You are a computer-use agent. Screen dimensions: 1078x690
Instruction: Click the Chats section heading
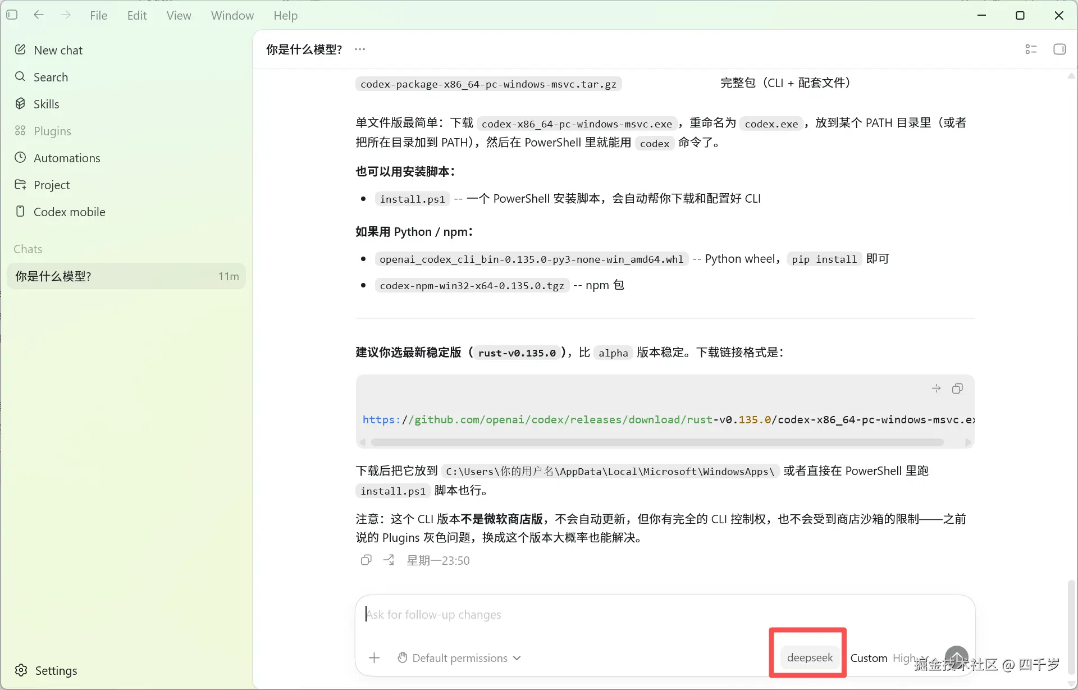tap(28, 249)
